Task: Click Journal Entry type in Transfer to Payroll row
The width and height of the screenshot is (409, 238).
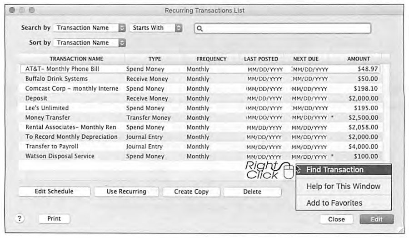Action: pos(145,147)
